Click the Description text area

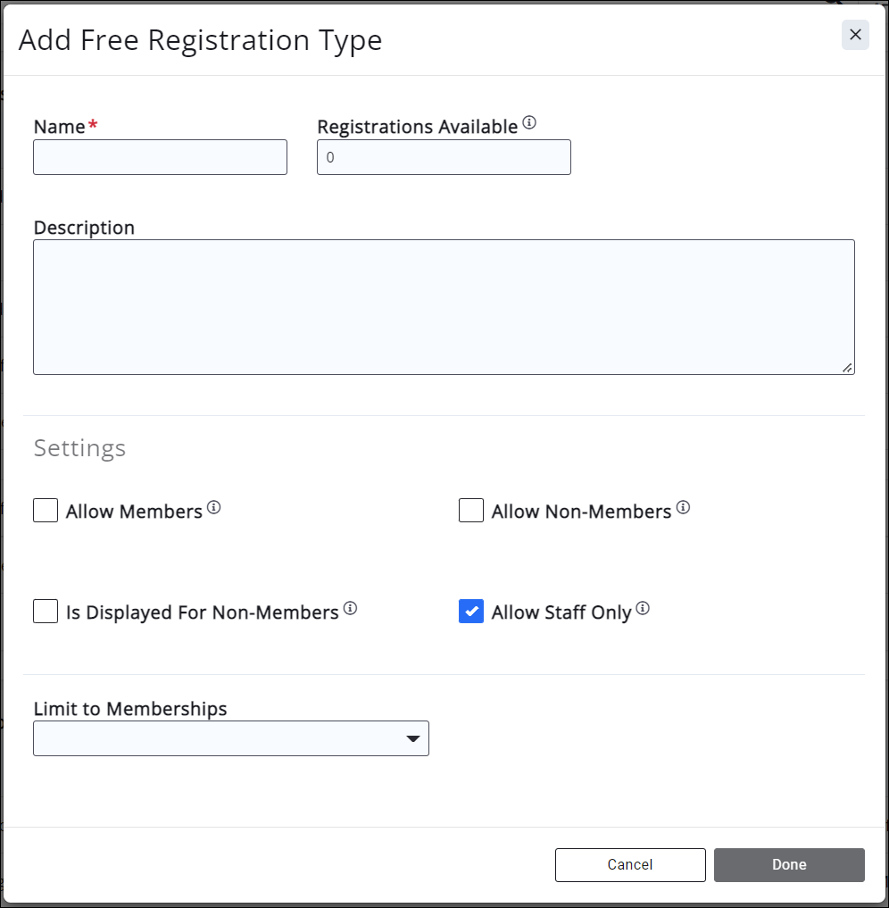[x=444, y=306]
